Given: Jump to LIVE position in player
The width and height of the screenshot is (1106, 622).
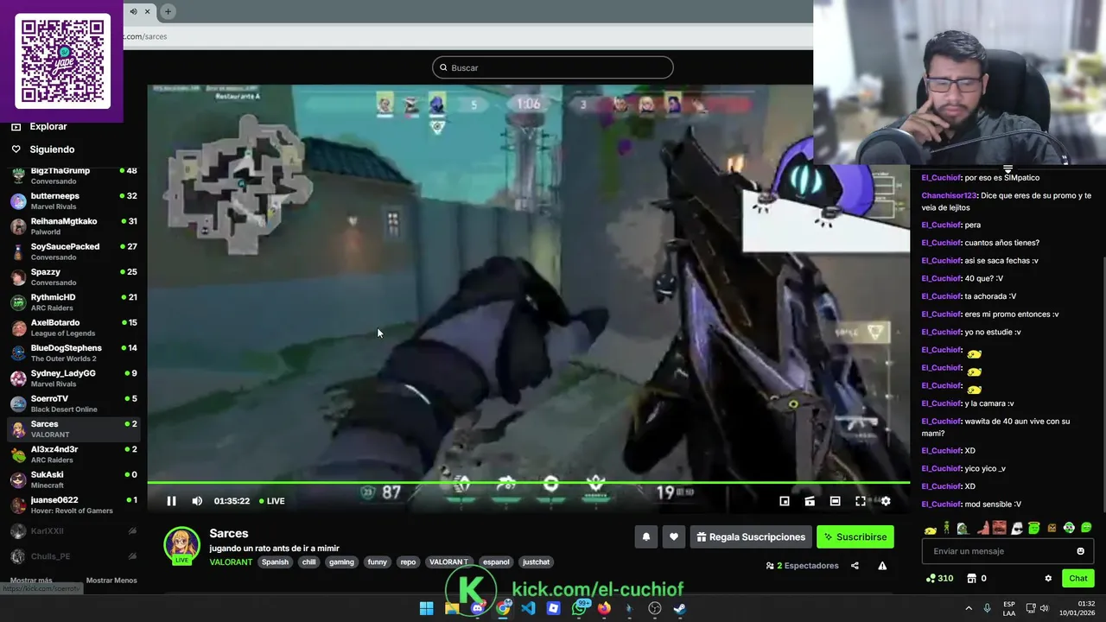Looking at the screenshot, I should click(272, 501).
